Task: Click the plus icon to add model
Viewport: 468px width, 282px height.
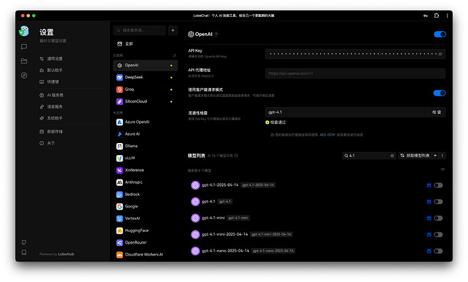Action: (x=435, y=155)
